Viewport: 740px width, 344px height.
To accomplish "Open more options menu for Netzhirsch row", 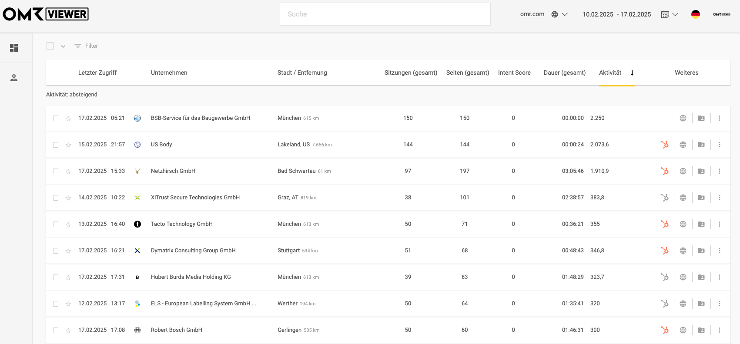I will [720, 171].
